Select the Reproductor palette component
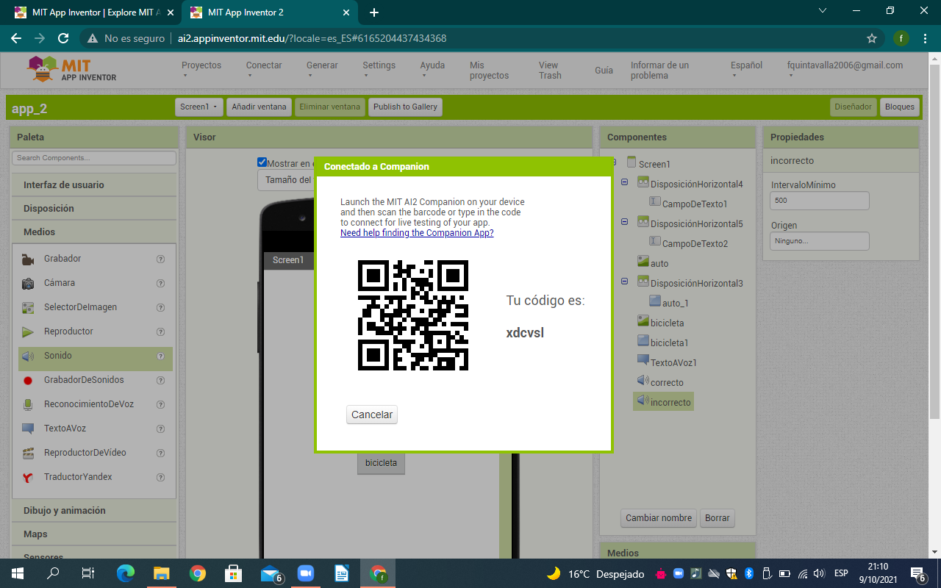Viewport: 941px width, 588px height. point(68,331)
